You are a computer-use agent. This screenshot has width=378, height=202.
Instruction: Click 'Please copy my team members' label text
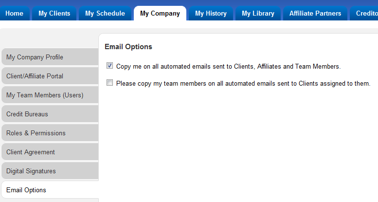coord(243,84)
